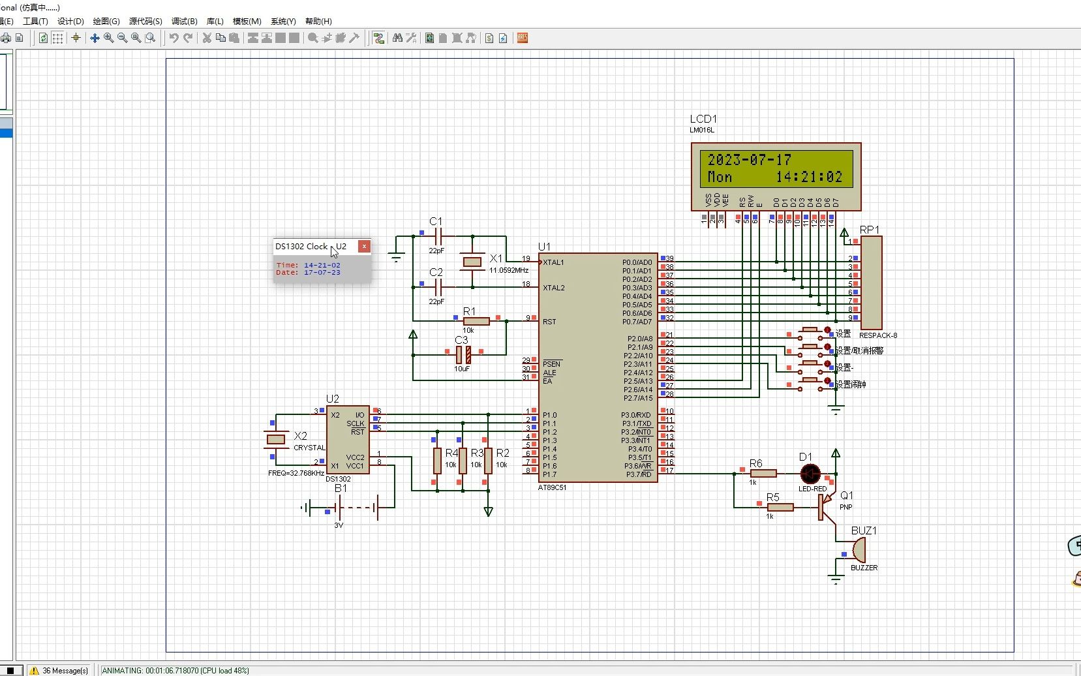Click the print icon in toolbar
The width and height of the screenshot is (1081, 676).
tap(6, 38)
